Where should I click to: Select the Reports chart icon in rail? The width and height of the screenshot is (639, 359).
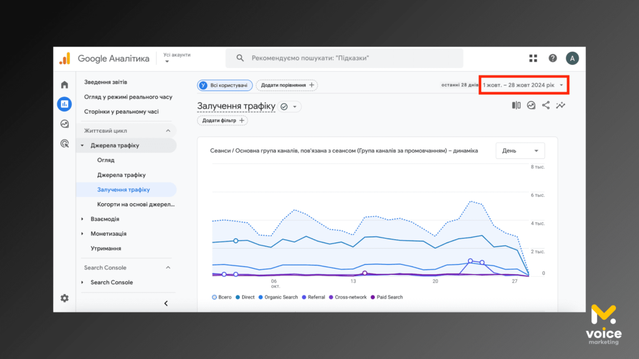pyautogui.click(x=64, y=104)
